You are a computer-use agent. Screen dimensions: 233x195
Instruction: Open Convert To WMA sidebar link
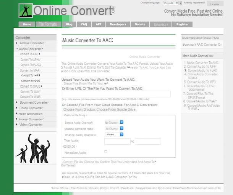pyautogui.click(x=30, y=97)
